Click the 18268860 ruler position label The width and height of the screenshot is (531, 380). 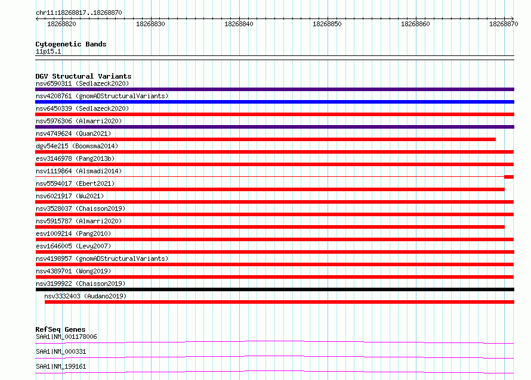[x=415, y=24]
